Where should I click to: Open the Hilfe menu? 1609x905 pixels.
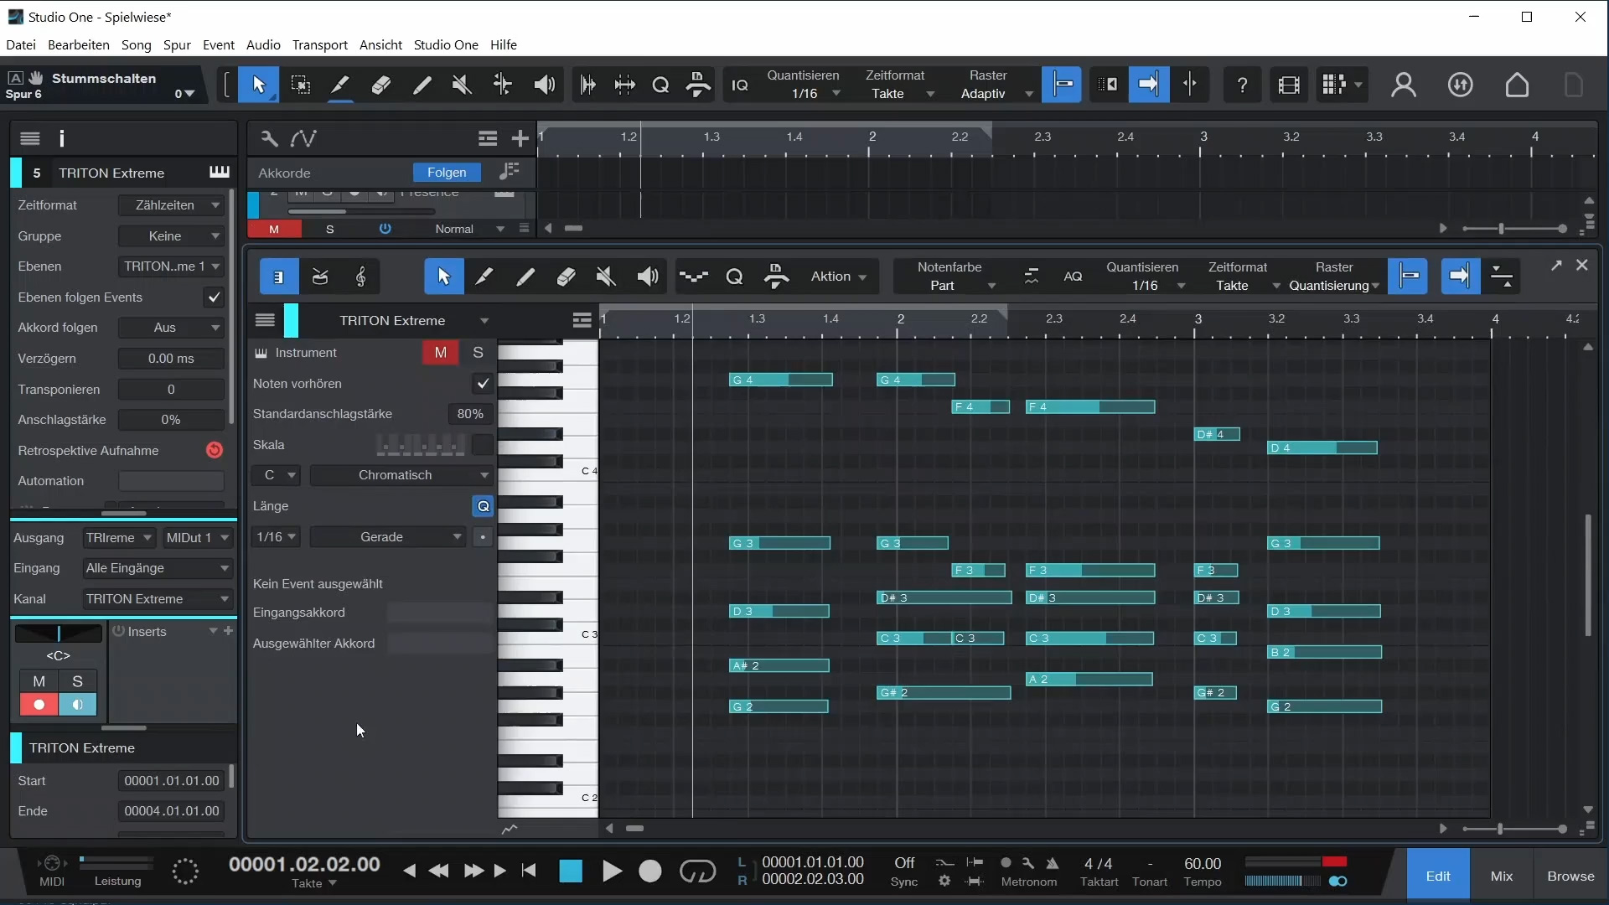[x=504, y=44]
